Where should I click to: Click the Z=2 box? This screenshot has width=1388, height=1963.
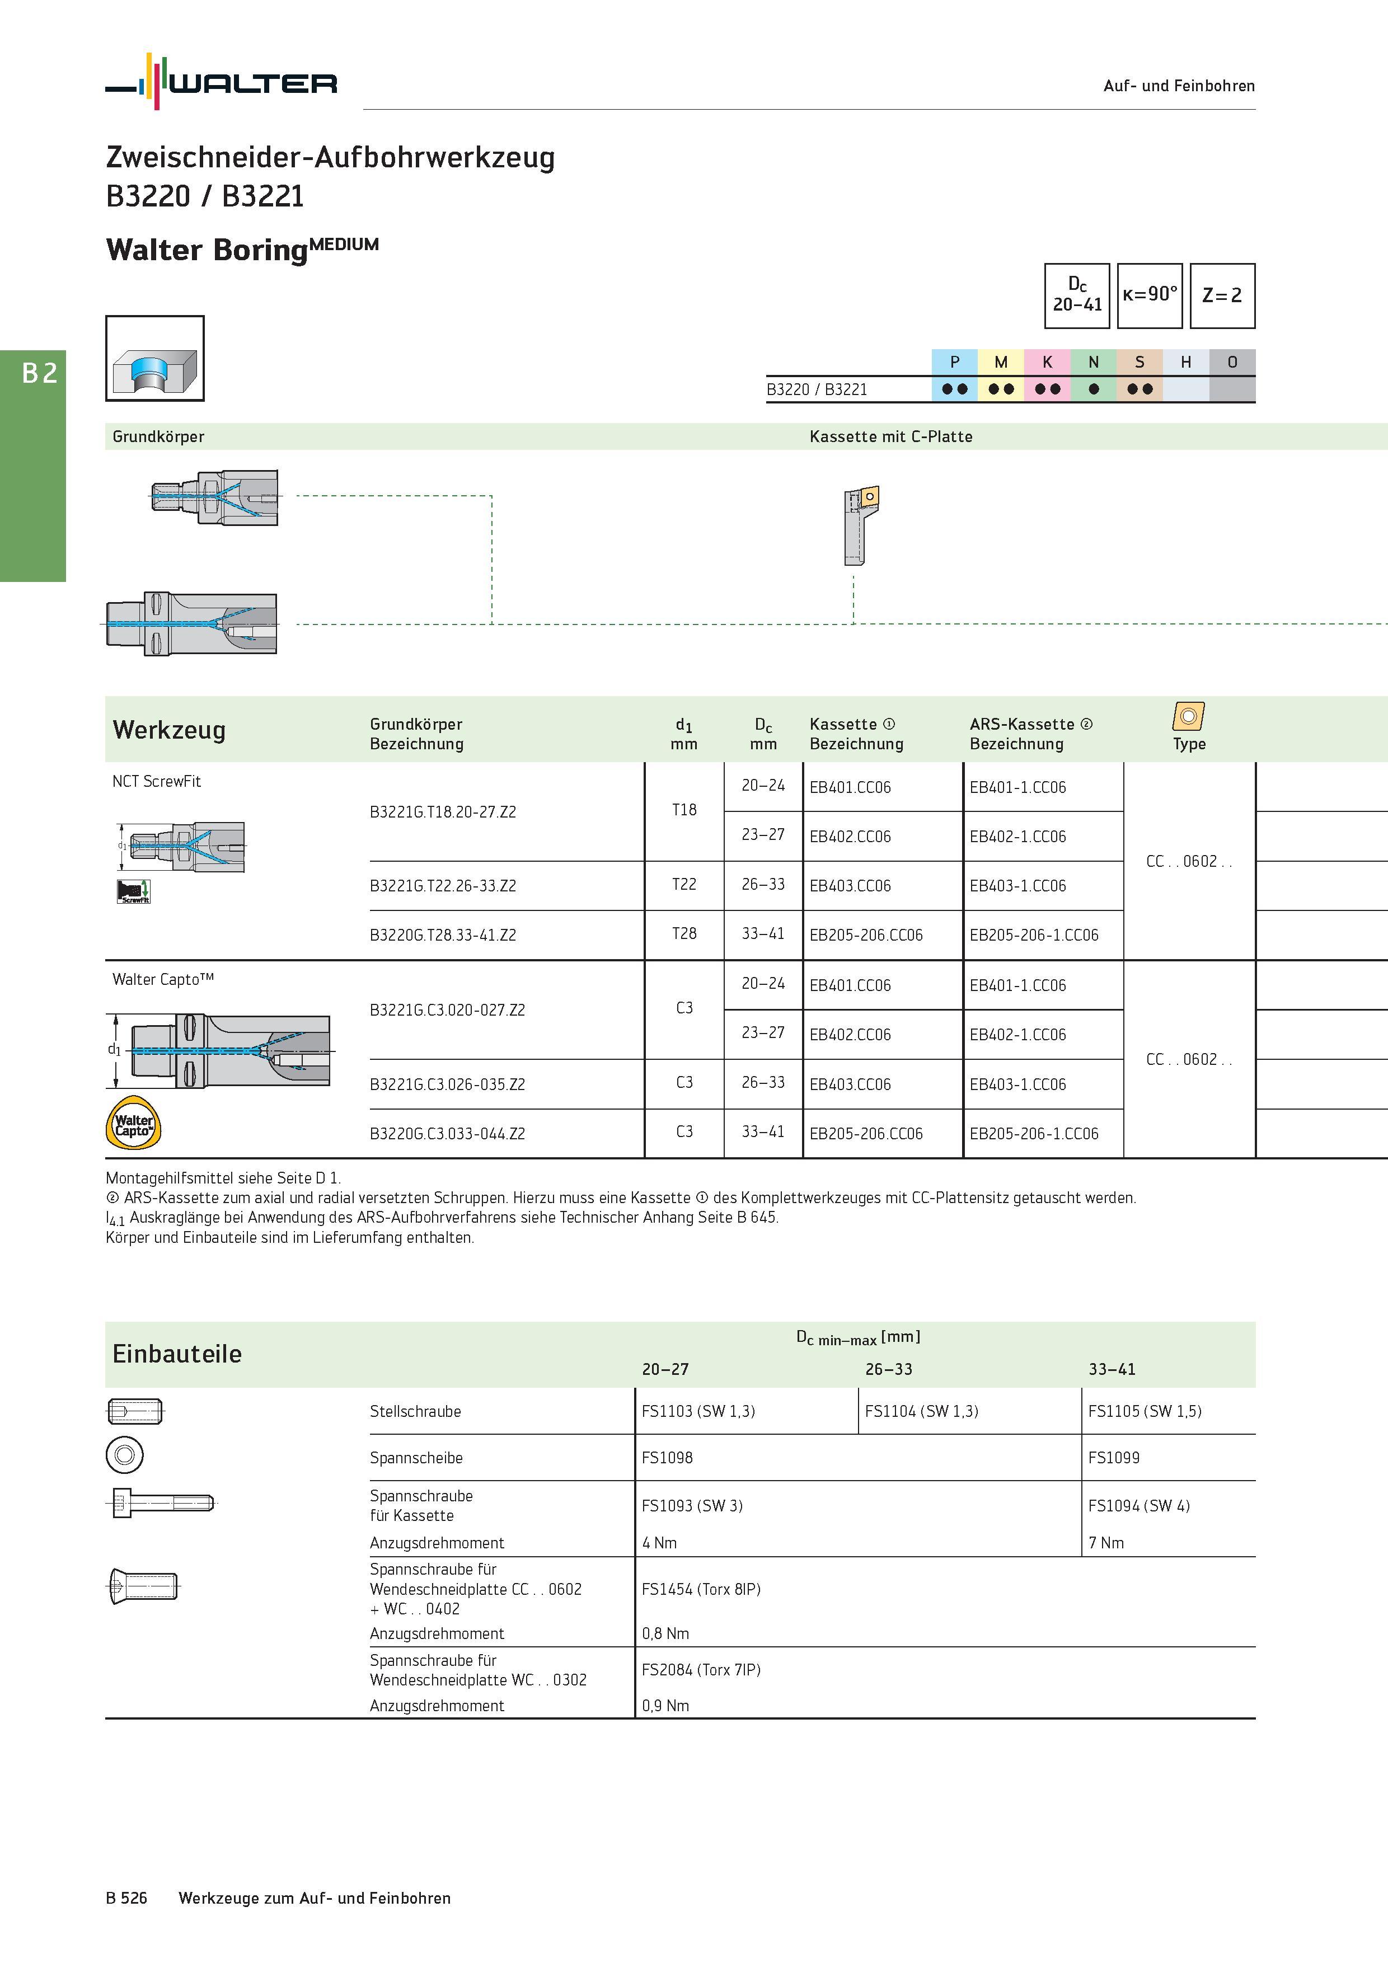pyautogui.click(x=1222, y=296)
